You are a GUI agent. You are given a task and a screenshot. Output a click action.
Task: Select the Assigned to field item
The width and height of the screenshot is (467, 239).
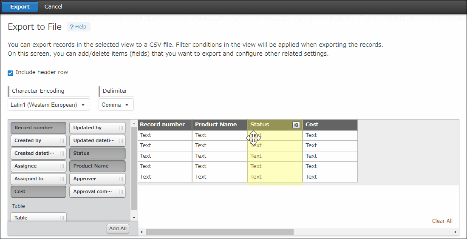tap(34, 179)
